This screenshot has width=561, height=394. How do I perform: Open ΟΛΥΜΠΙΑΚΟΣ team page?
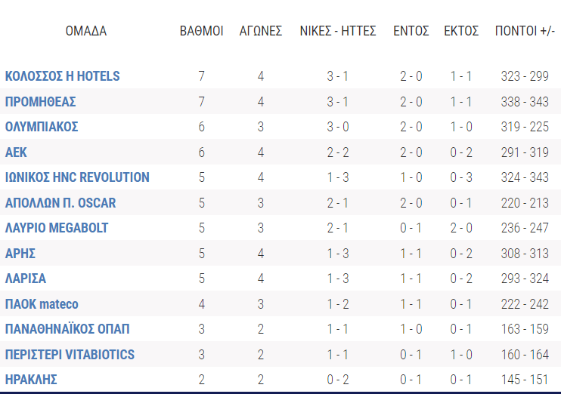tap(42, 127)
